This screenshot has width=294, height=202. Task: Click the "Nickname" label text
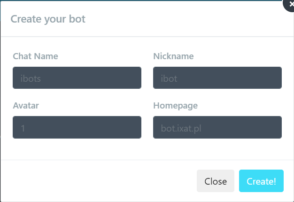click(x=173, y=56)
